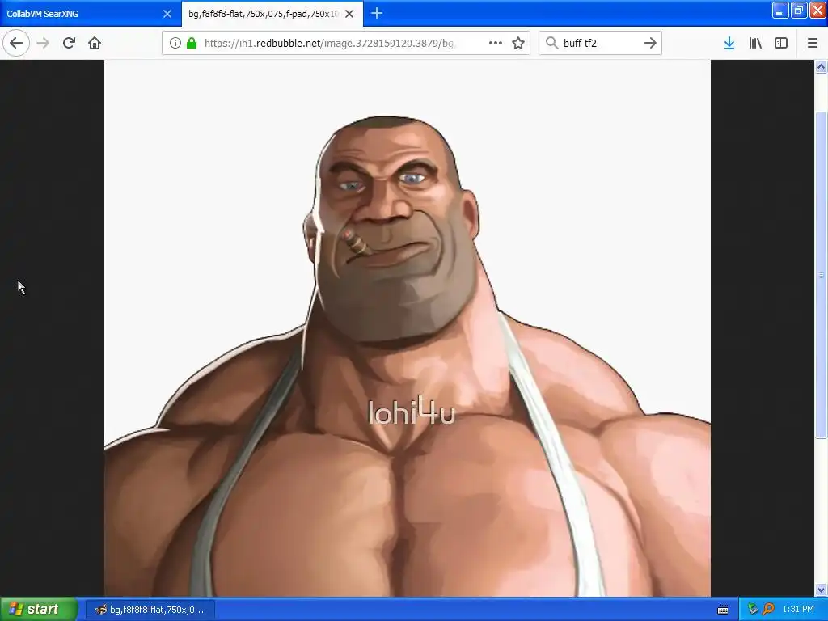Viewport: 828px width, 621px height.
Task: Minimize the Firefox window
Action: tap(780, 10)
